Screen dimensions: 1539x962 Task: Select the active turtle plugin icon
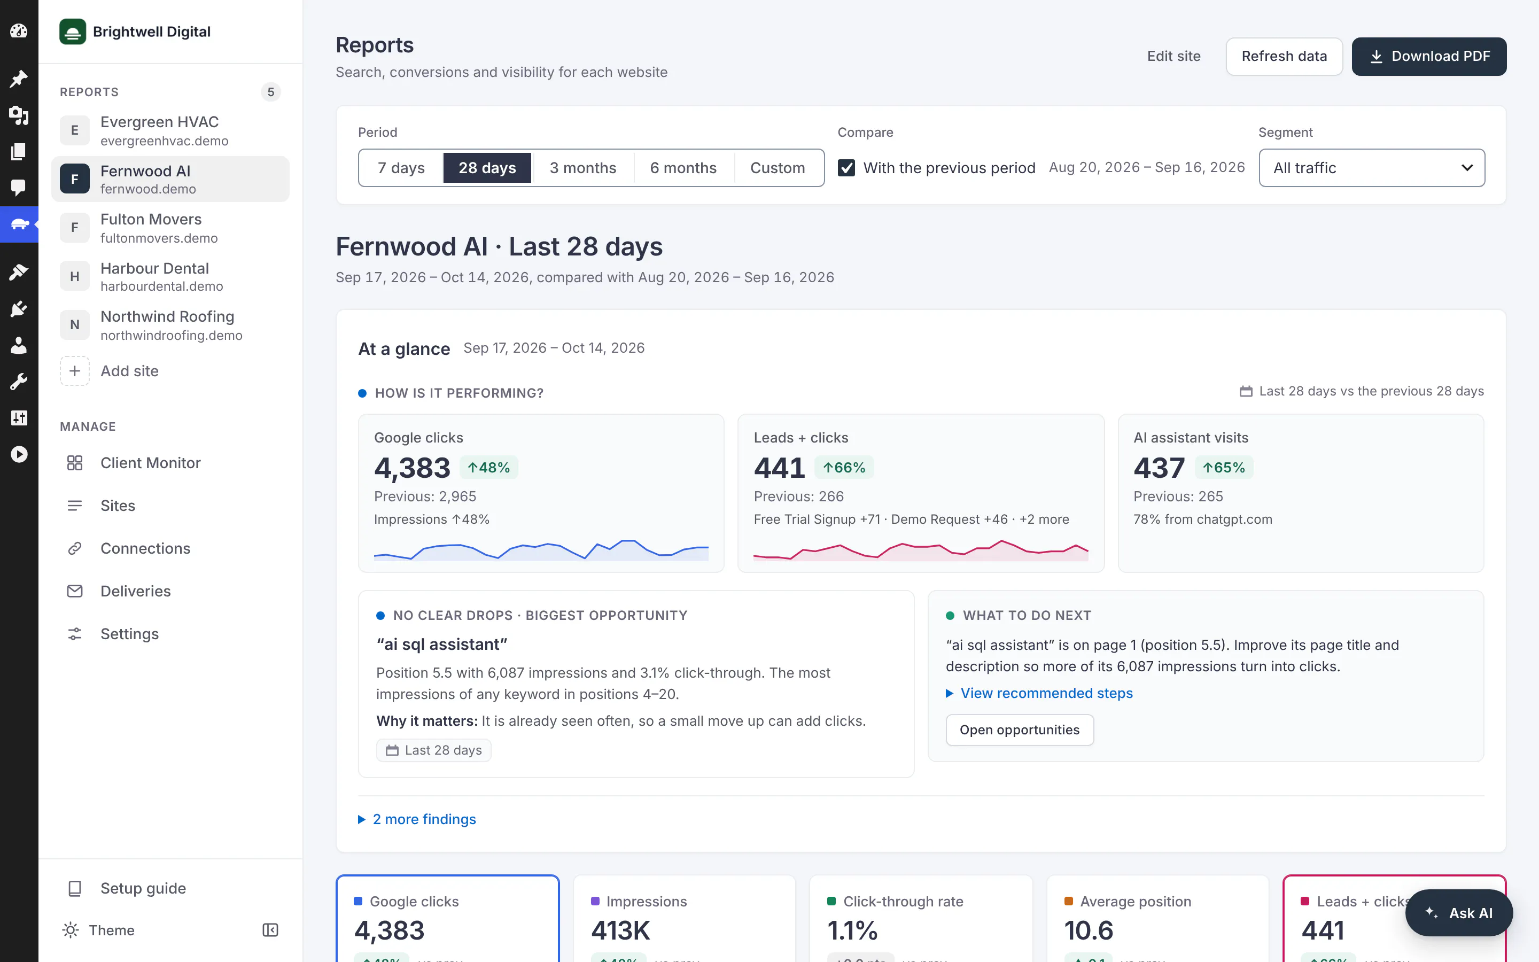(x=19, y=224)
